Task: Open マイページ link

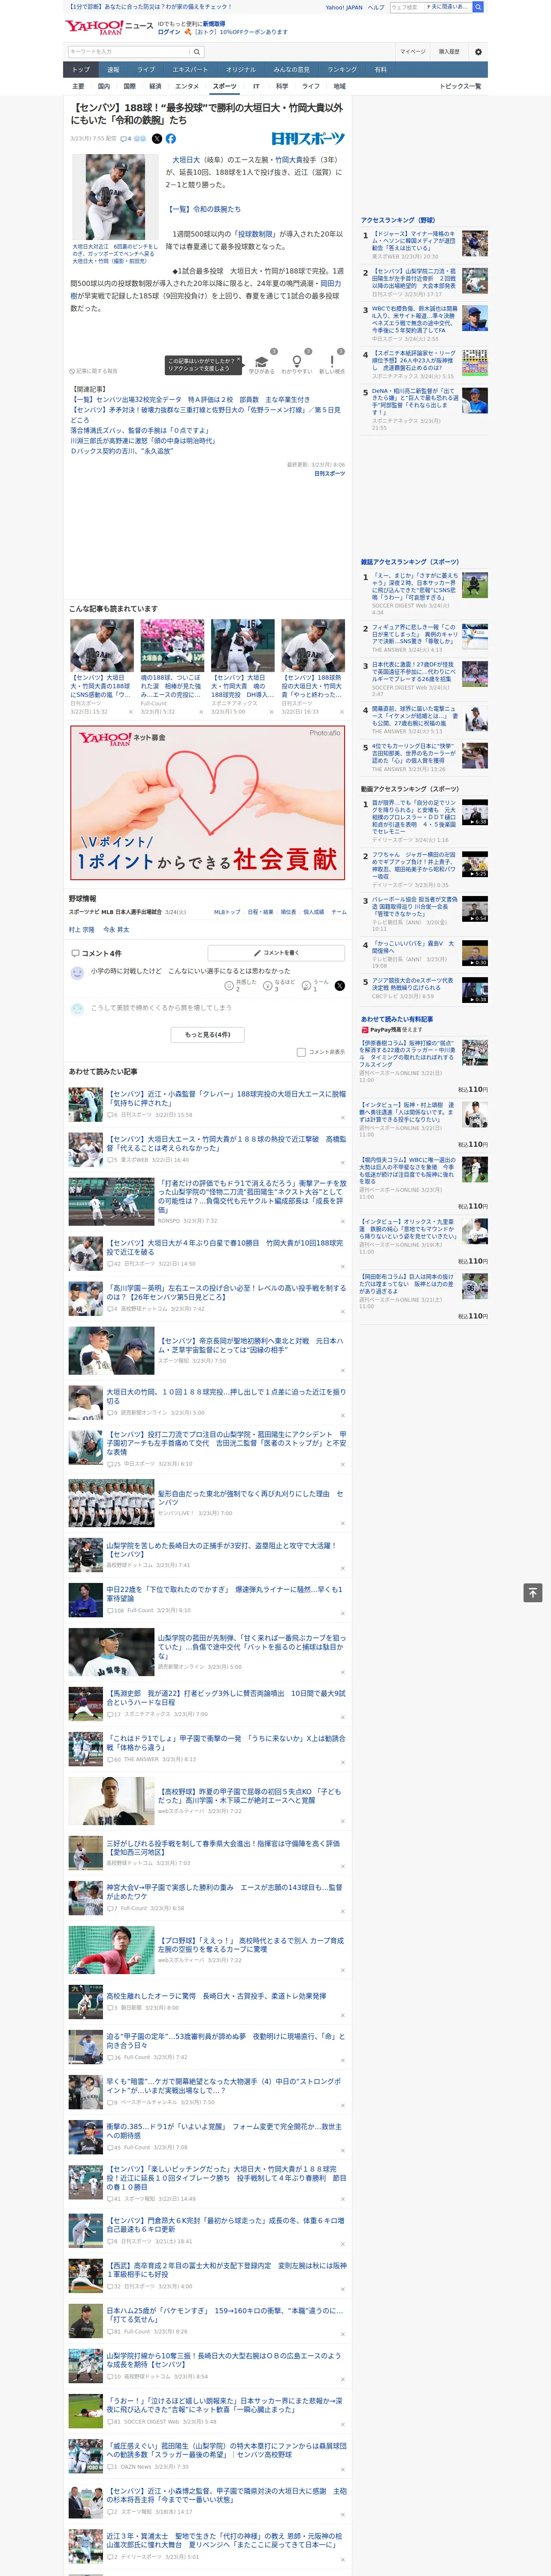Action: [x=413, y=52]
